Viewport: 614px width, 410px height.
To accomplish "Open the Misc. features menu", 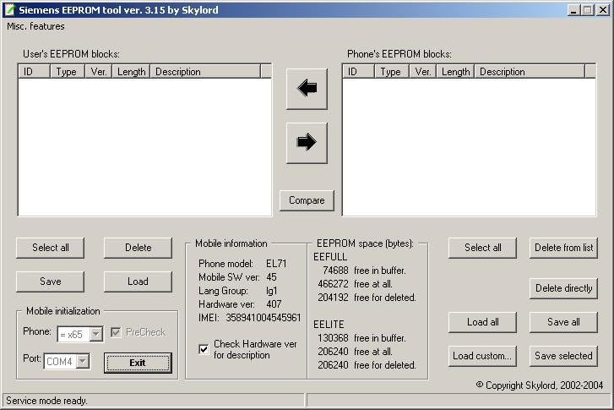I will click(x=35, y=26).
